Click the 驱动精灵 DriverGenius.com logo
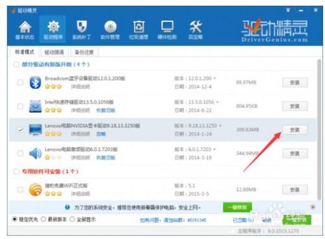 coord(274,31)
